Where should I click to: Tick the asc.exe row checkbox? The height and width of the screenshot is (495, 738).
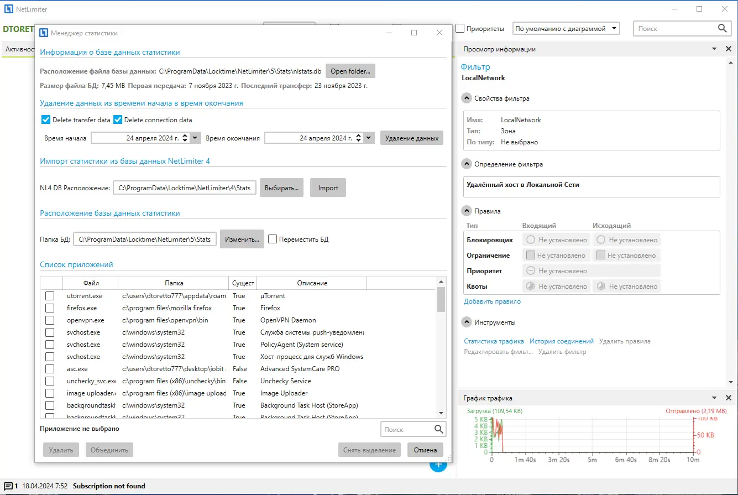[x=50, y=369]
